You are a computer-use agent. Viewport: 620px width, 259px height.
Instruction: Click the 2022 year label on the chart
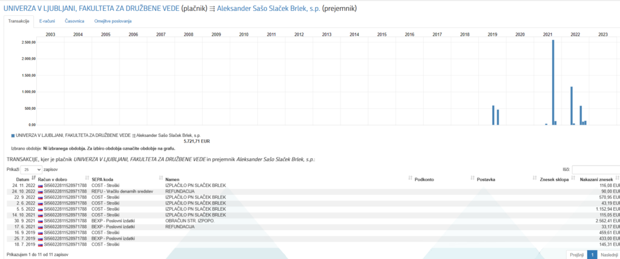pos(575,34)
